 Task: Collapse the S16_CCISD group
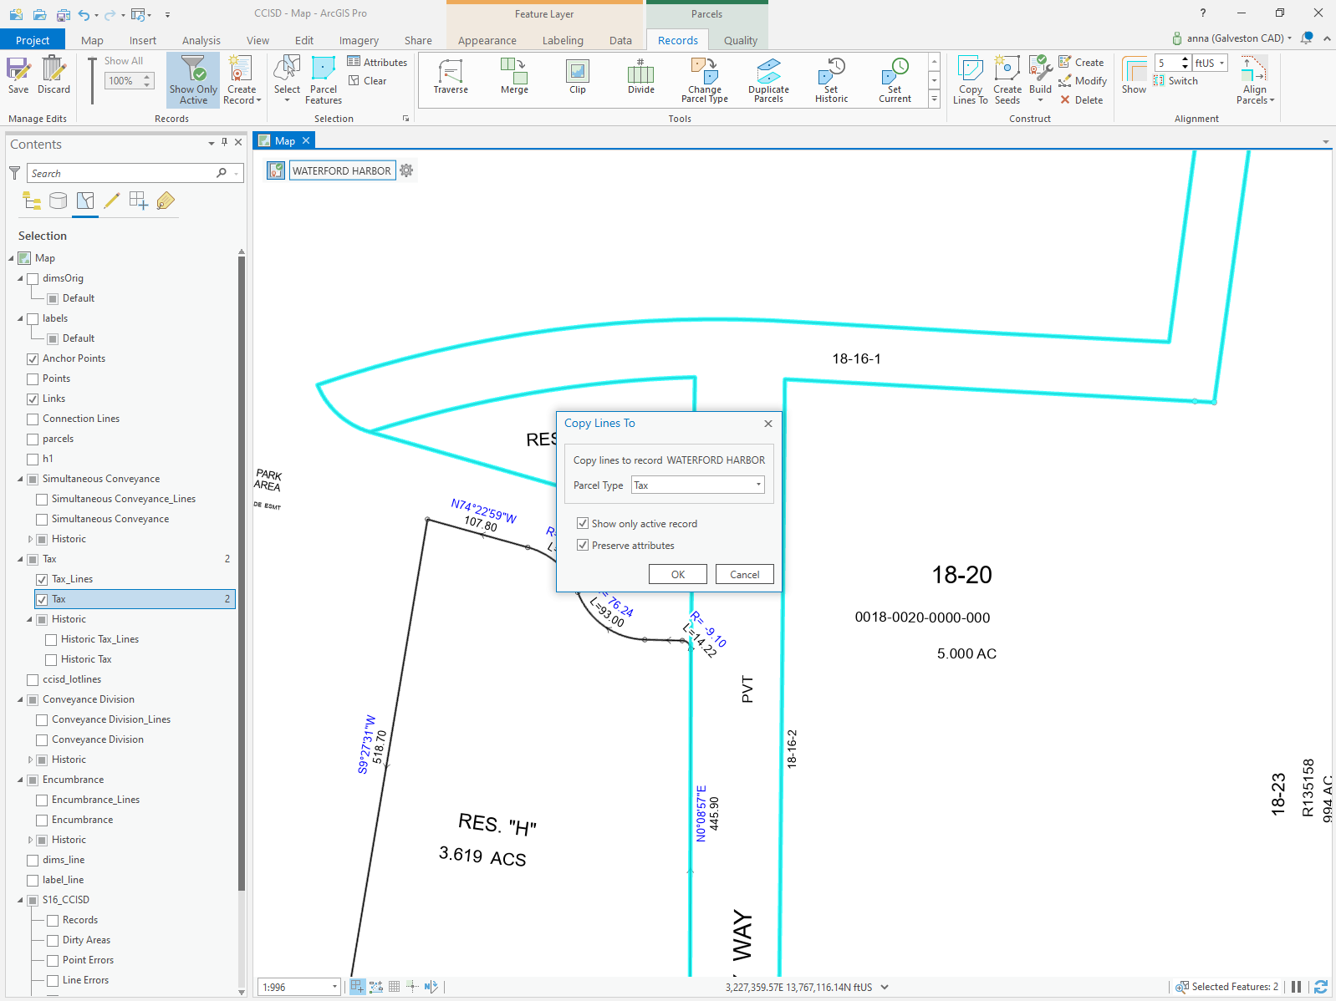pos(21,900)
